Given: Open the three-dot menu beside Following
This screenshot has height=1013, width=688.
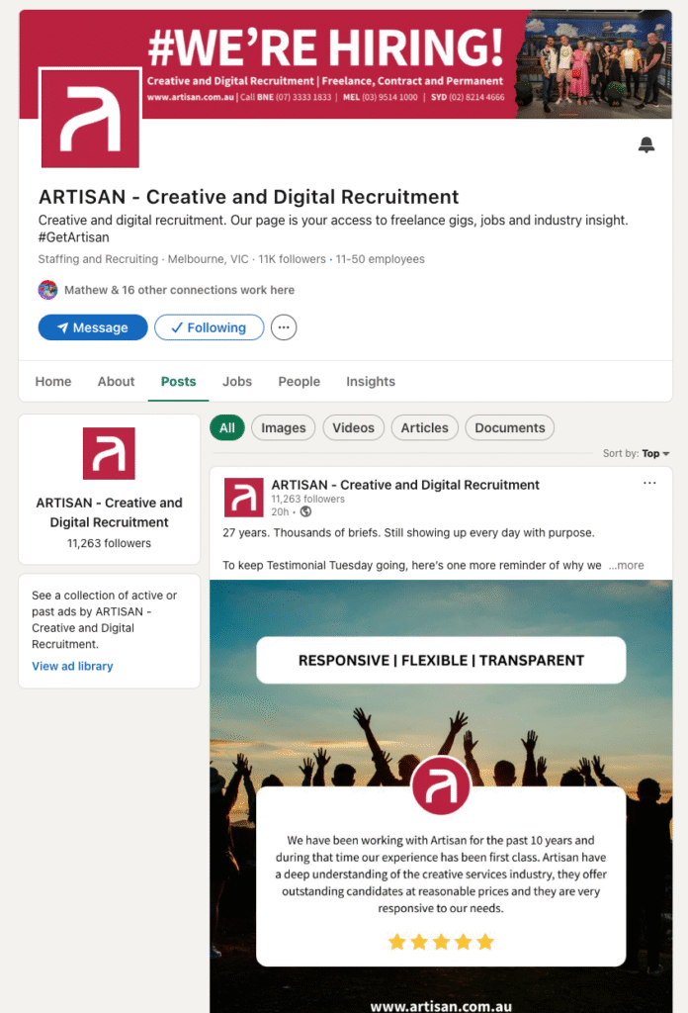Looking at the screenshot, I should click(x=284, y=327).
